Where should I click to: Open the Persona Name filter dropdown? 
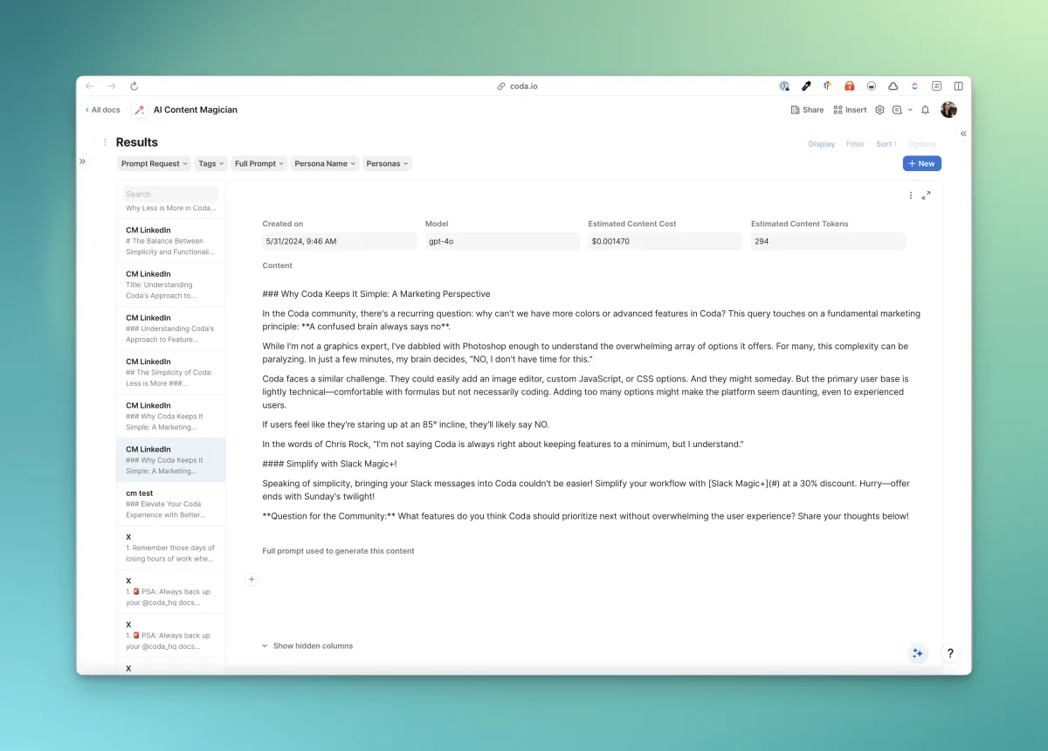325,163
